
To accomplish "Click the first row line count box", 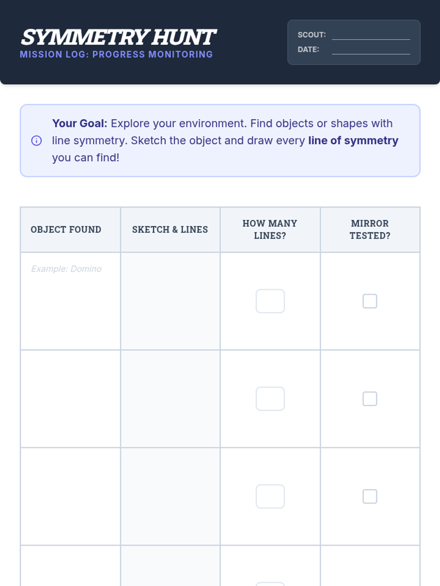I will click(x=270, y=301).
